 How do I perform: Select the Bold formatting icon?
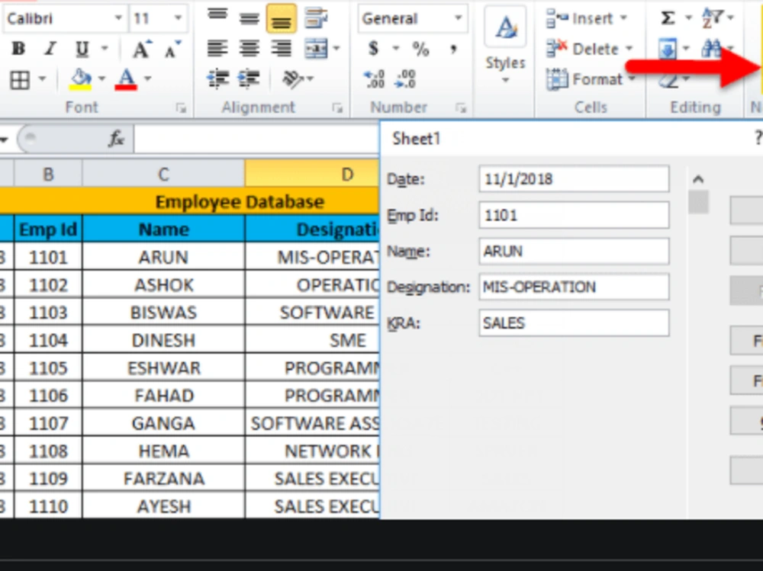pos(18,48)
